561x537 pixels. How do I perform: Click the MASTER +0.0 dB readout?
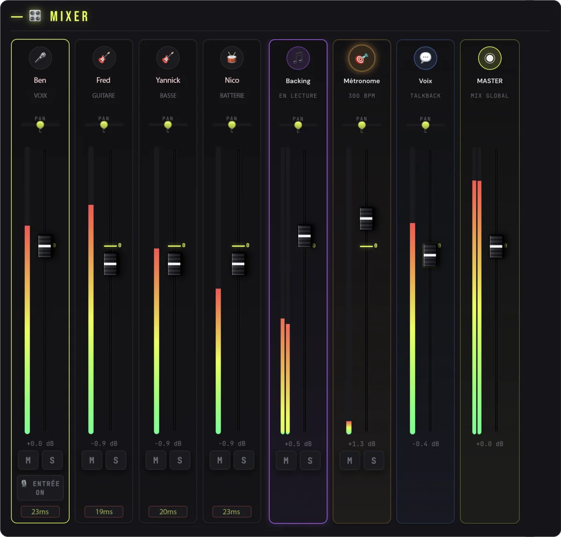coord(489,444)
